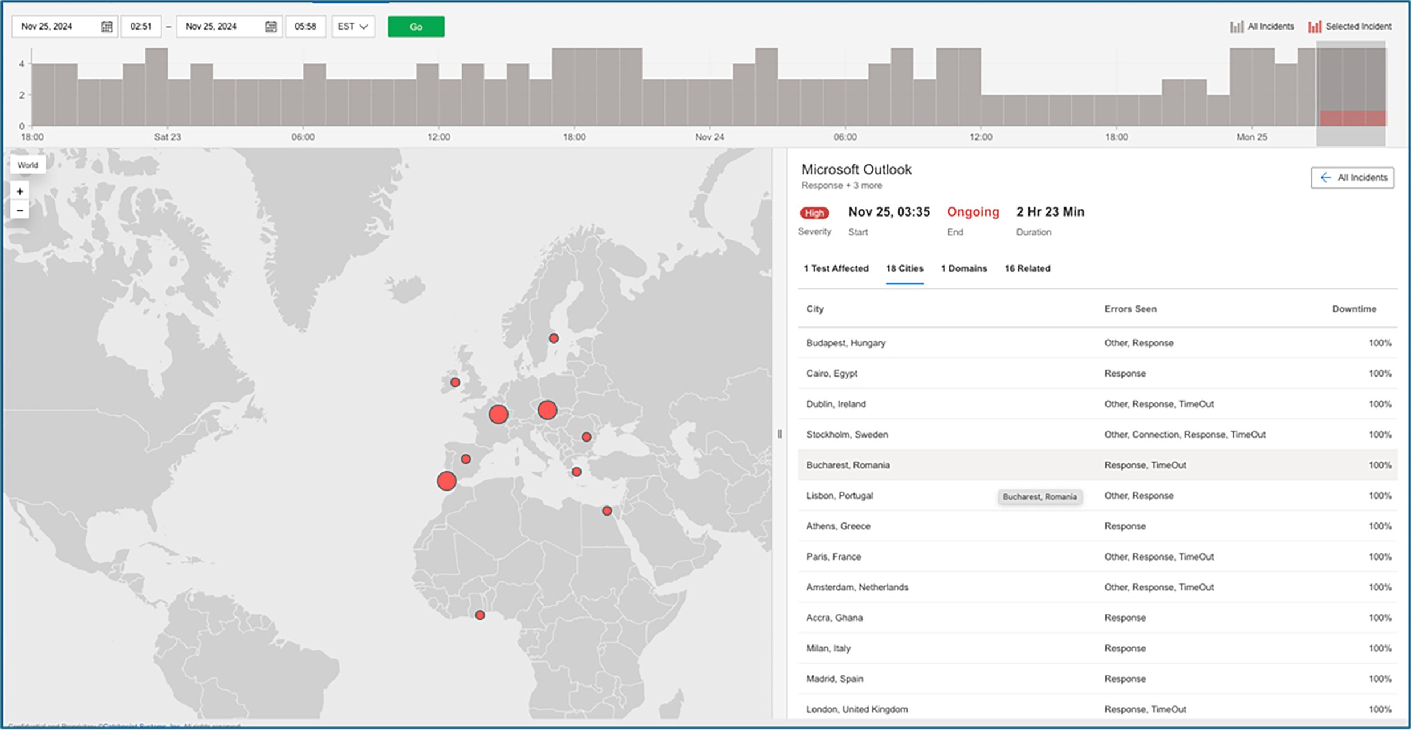This screenshot has width=1411, height=731.
Task: Select the highlighted Bucharest, Romania row
Action: coord(1097,465)
